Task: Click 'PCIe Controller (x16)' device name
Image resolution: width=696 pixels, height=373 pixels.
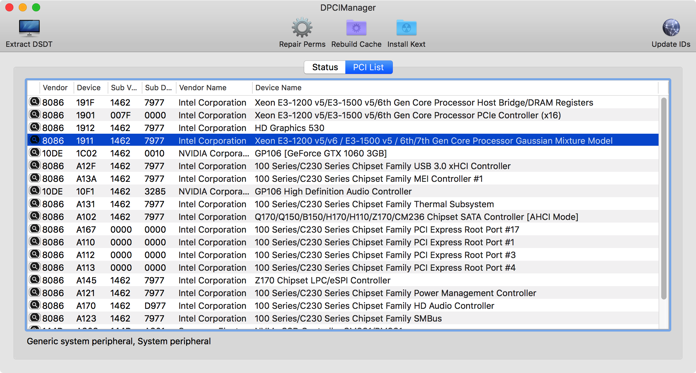Action: pos(519,115)
